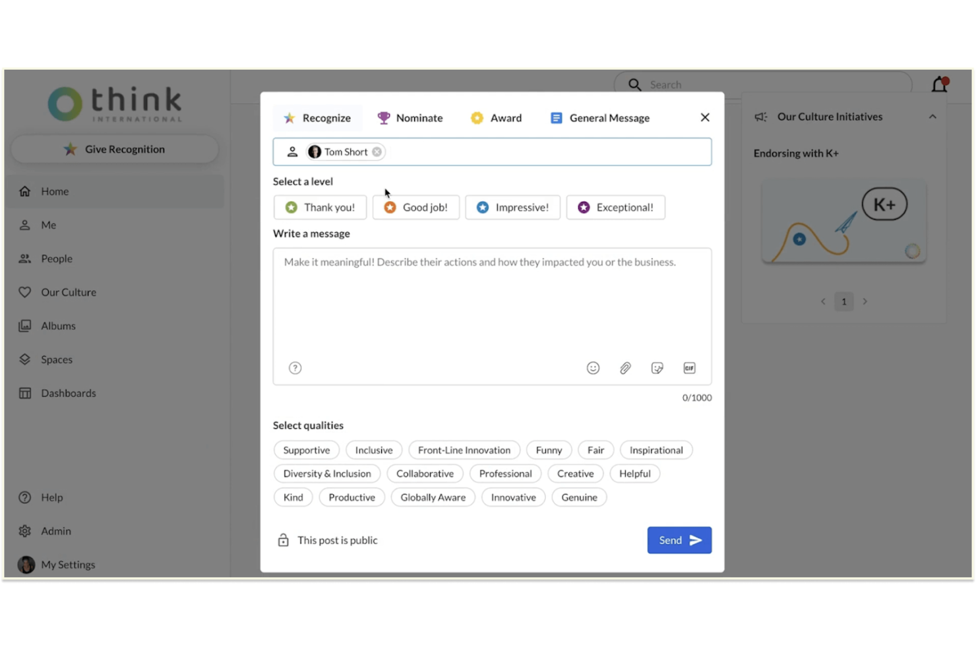976x651 pixels.
Task: Go to the next initiatives page
Action: 865,301
